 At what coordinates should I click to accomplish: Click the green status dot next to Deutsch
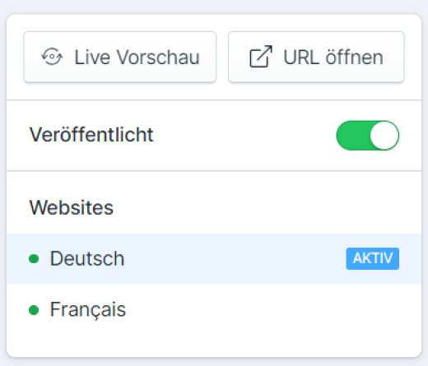pyautogui.click(x=34, y=258)
